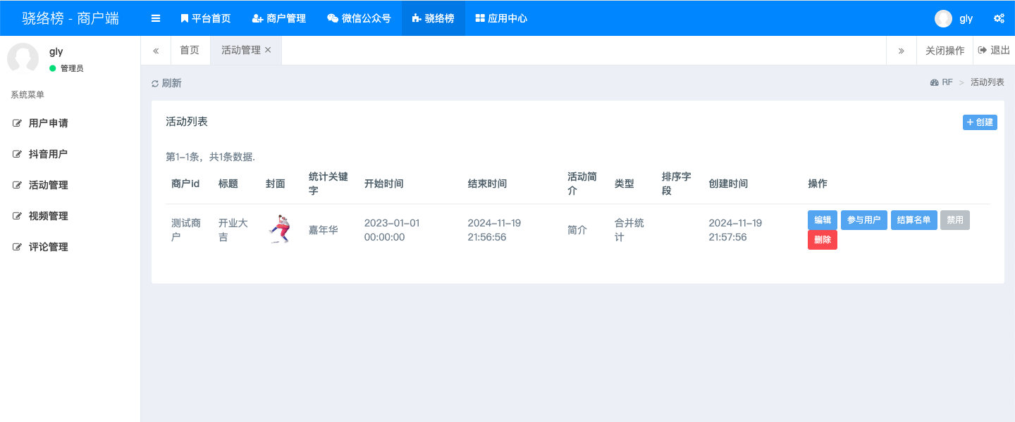Viewport: 1015px width, 422px height.
Task: Click the blue 编辑 button
Action: [x=823, y=220]
